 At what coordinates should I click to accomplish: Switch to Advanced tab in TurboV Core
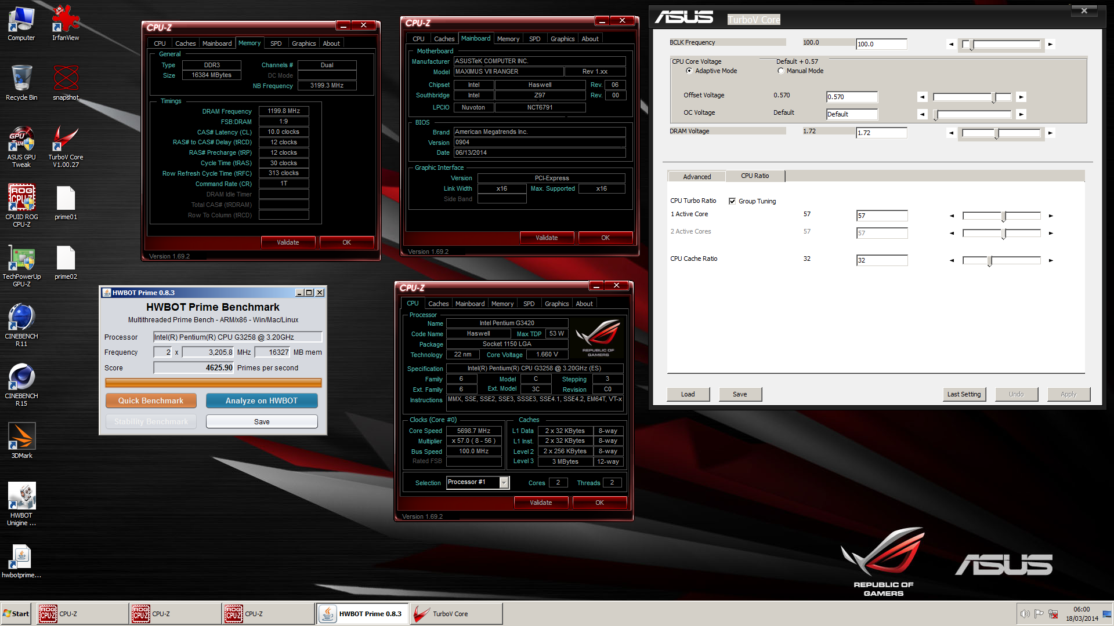tap(697, 177)
